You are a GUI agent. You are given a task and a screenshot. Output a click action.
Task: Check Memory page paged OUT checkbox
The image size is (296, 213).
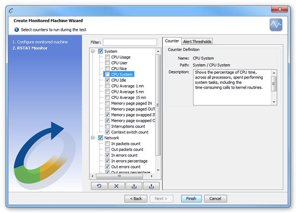108,109
